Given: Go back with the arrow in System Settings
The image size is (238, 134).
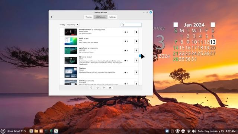Looking at the screenshot, I should [51, 17].
